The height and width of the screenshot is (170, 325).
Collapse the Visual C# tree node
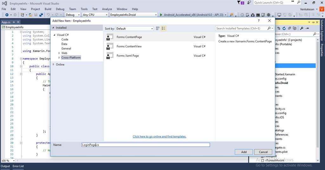55,35
